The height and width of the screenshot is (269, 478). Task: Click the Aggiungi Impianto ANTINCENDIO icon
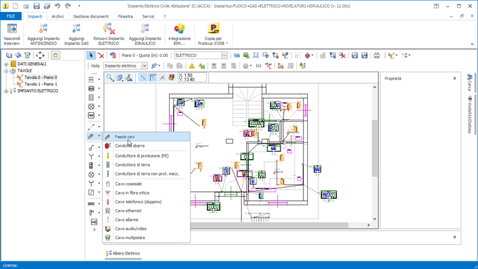click(x=43, y=29)
